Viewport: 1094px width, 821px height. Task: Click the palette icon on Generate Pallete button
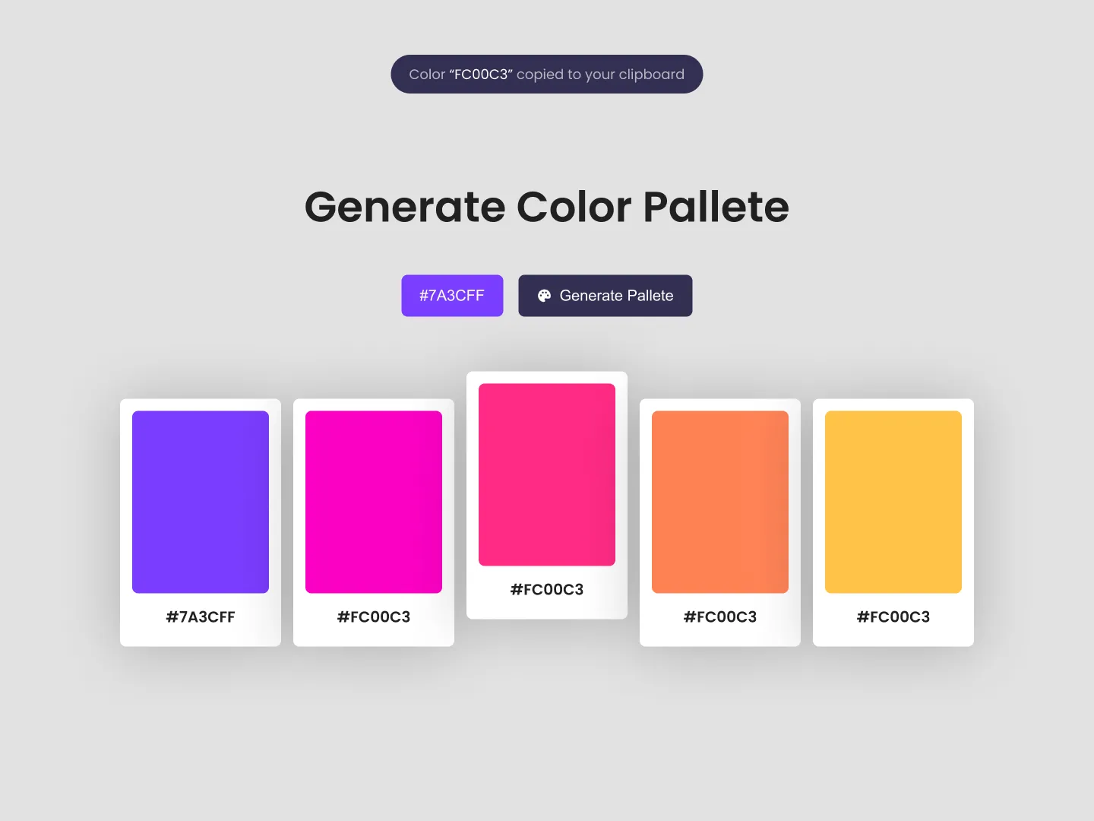(545, 295)
